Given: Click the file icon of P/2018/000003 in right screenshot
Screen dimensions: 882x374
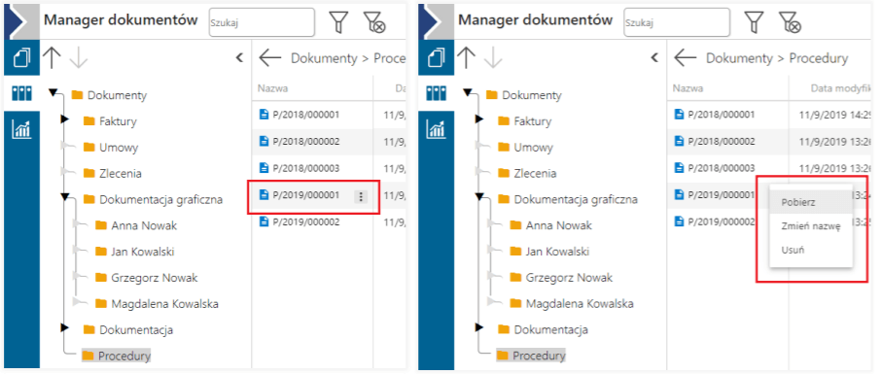Looking at the screenshot, I should coord(679,167).
